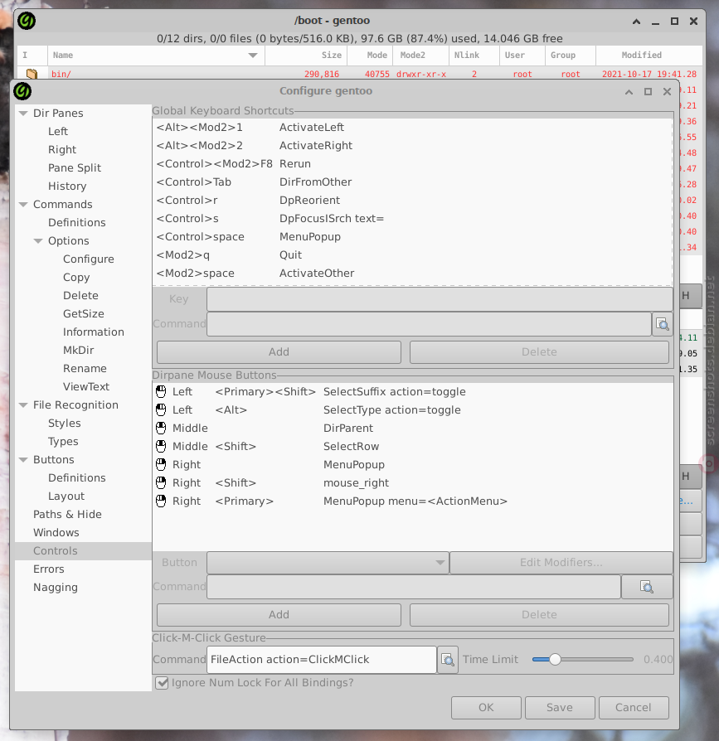
Task: Select the <Control>s DpFocusISrch text= row
Action: [x=413, y=219]
